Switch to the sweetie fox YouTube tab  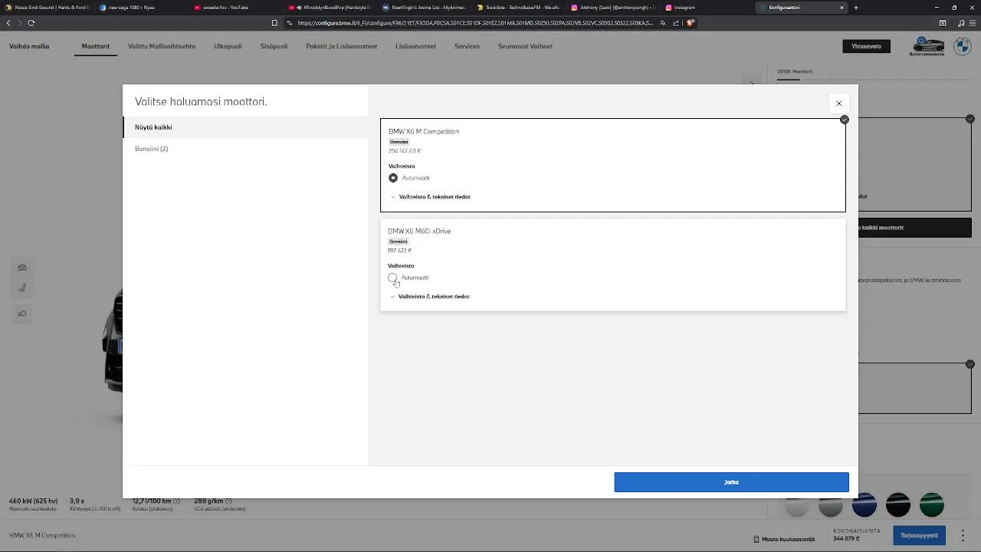pos(235,8)
